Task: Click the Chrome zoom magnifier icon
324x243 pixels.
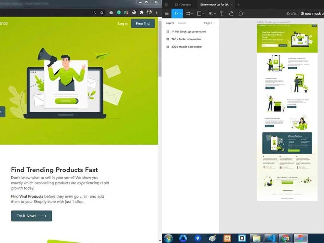Action: (94, 12)
